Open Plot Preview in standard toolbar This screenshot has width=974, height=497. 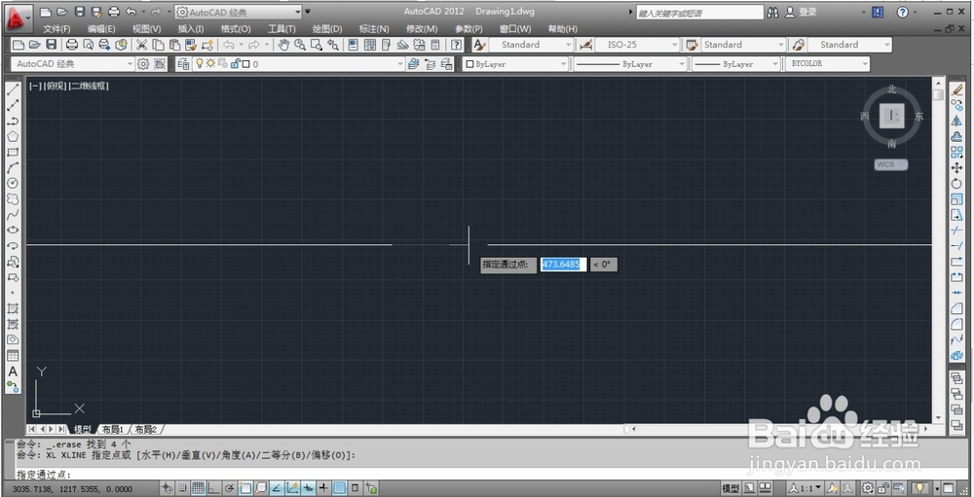(89, 45)
